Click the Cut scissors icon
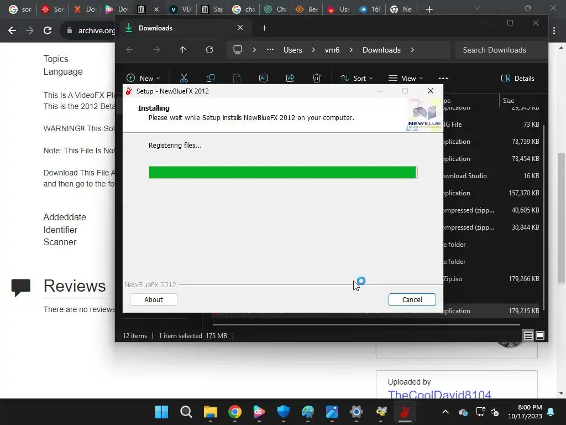 (x=184, y=78)
